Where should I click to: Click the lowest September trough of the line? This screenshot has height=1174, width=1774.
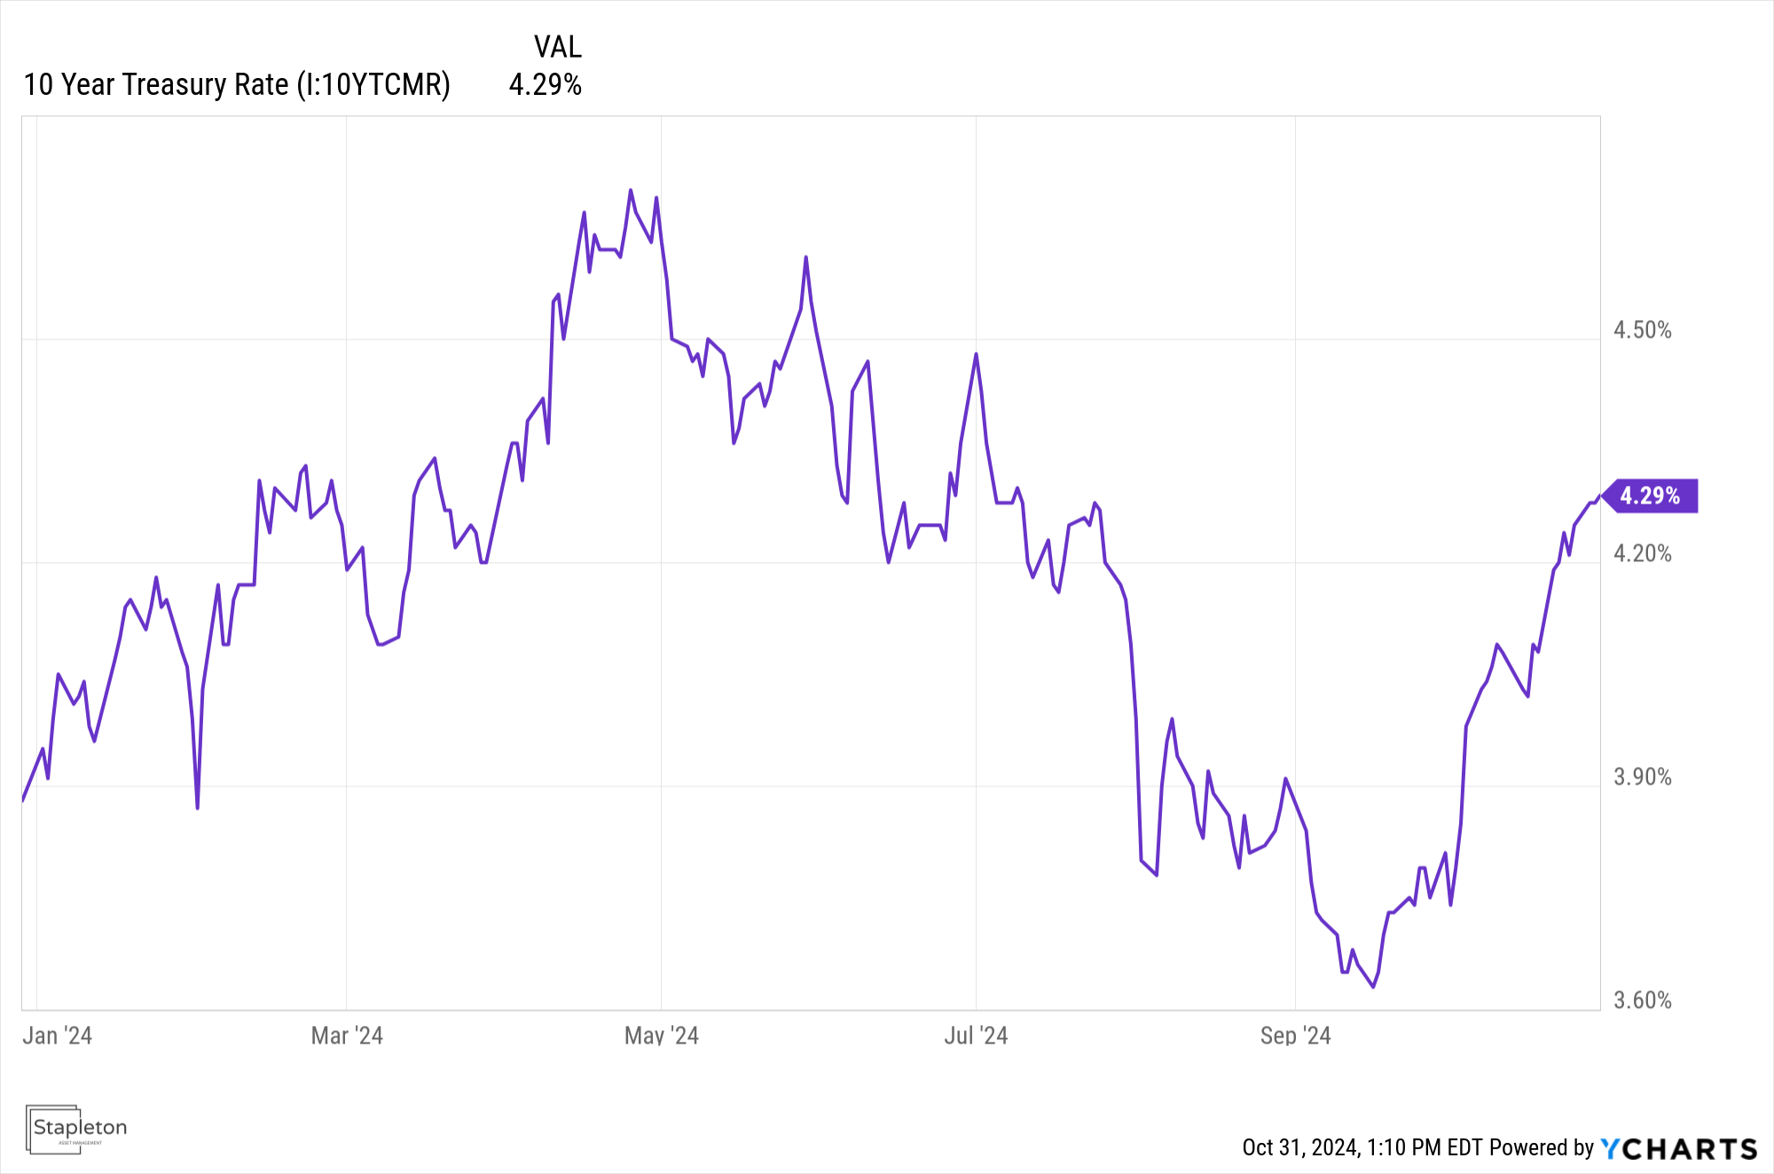point(1373,987)
